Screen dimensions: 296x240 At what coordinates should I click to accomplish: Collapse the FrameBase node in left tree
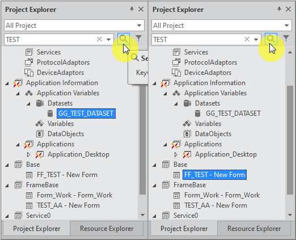[x=7, y=186]
